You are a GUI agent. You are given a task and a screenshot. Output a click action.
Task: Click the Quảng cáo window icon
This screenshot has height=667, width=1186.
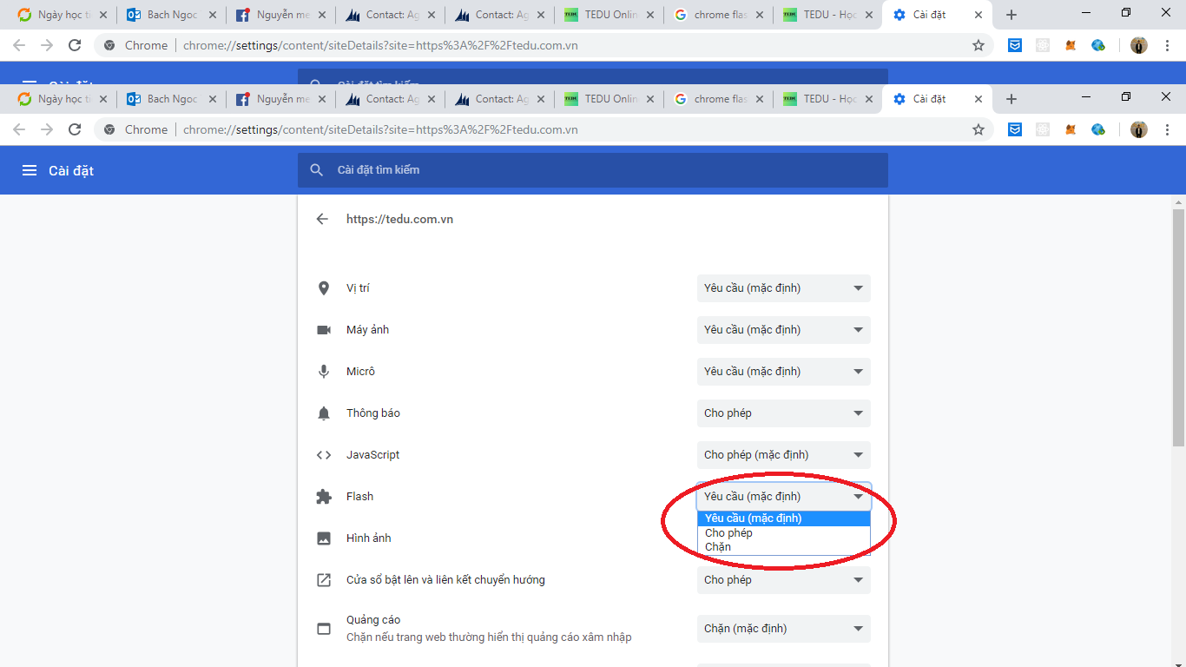click(x=324, y=629)
